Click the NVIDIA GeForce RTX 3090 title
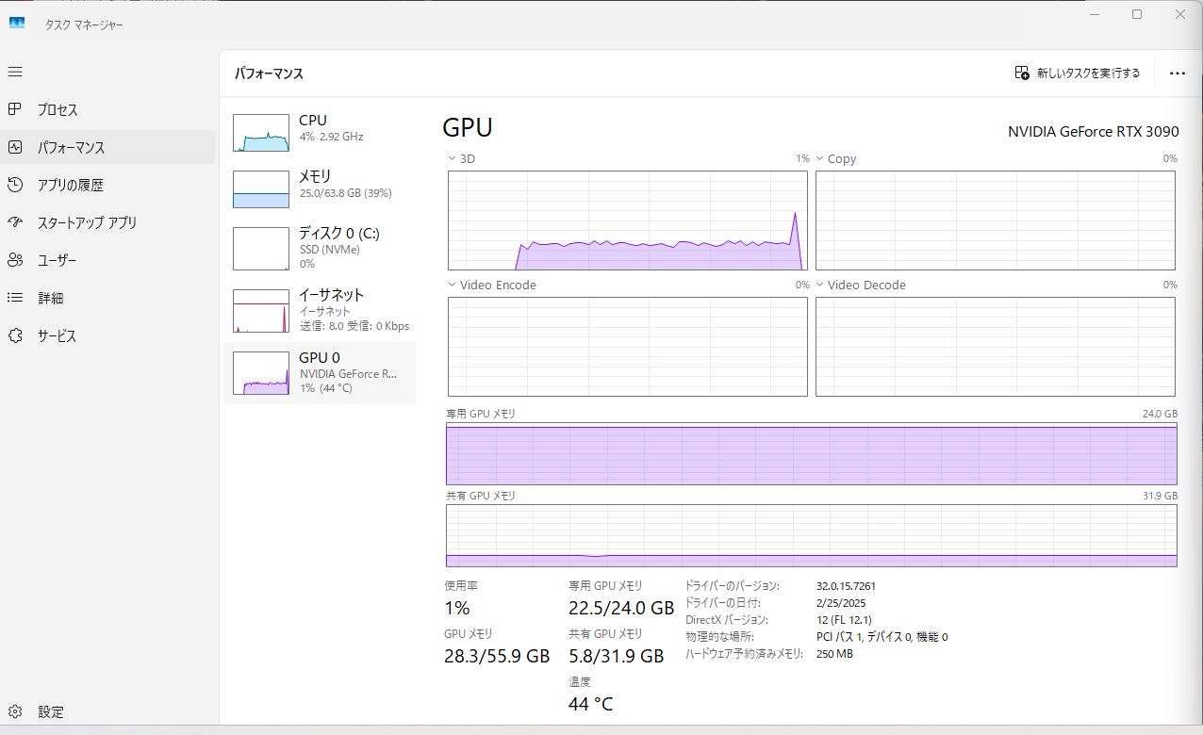This screenshot has width=1203, height=735. click(x=1094, y=132)
